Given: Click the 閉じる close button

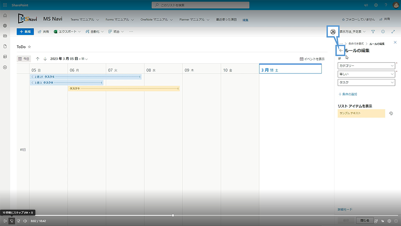Looking at the screenshot, I should (x=365, y=220).
